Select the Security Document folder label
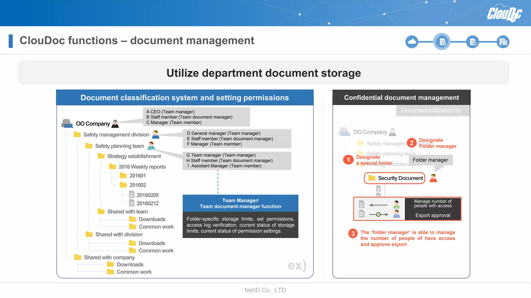This screenshot has height=298, width=531. pyautogui.click(x=401, y=178)
